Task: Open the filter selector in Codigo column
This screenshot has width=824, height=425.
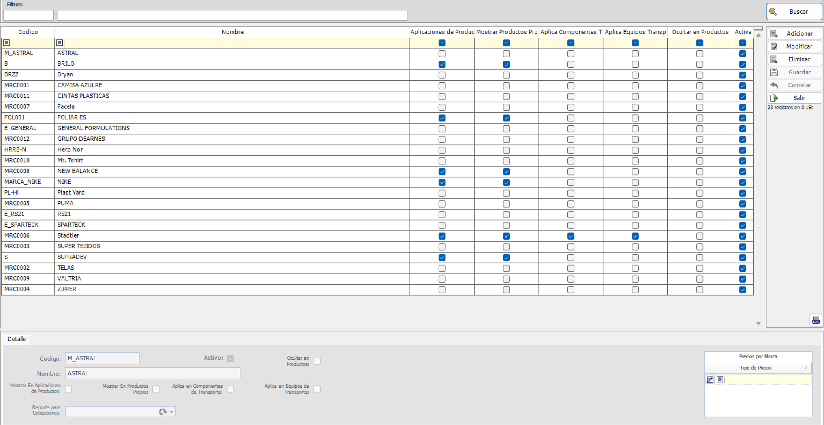Action: 6,42
